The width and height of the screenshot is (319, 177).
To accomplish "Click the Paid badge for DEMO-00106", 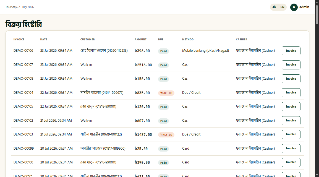I will point(163,51).
